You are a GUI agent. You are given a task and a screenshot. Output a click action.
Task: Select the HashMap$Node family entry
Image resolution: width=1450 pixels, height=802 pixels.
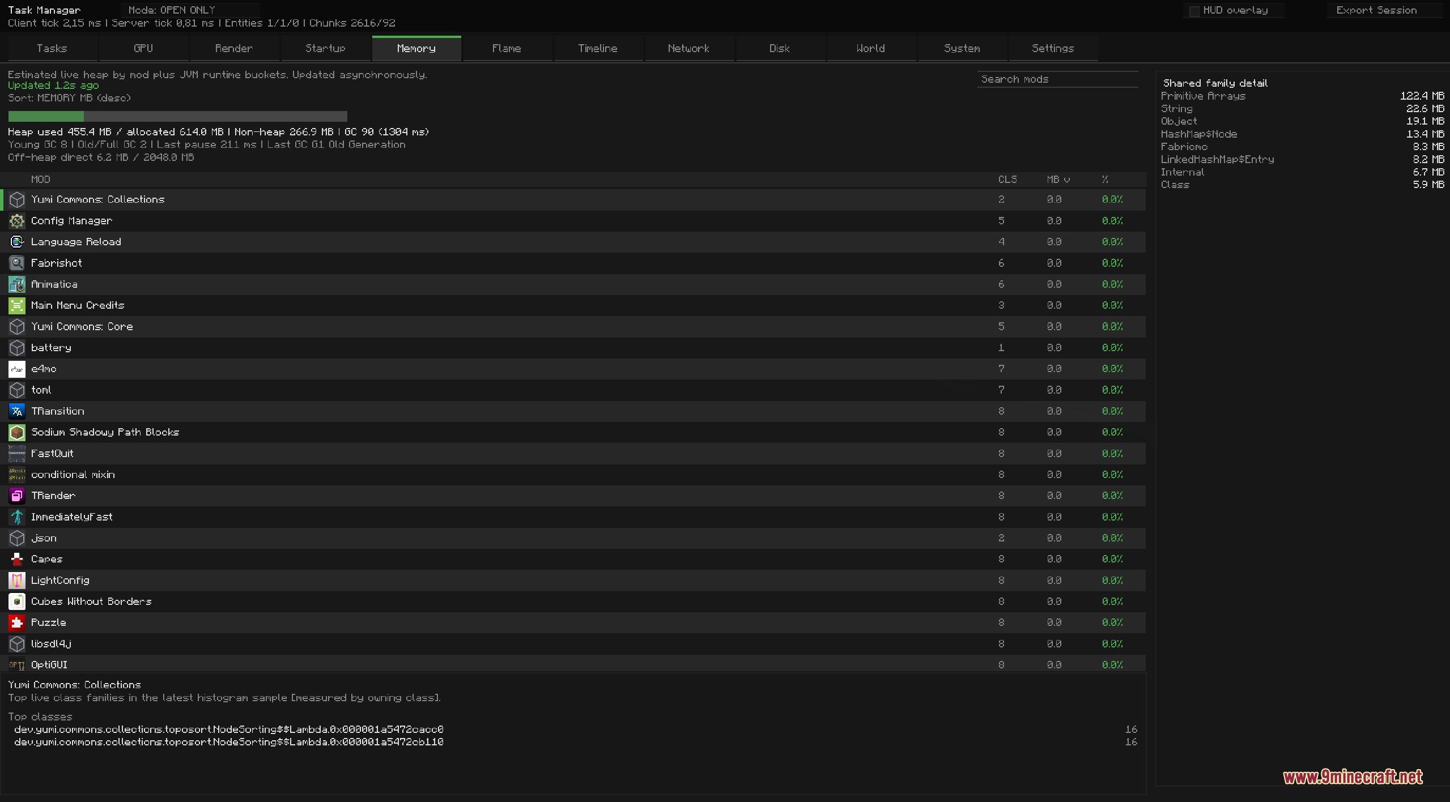click(x=1302, y=134)
